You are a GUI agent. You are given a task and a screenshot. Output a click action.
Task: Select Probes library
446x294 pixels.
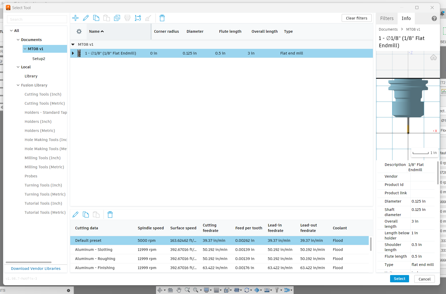point(31,176)
